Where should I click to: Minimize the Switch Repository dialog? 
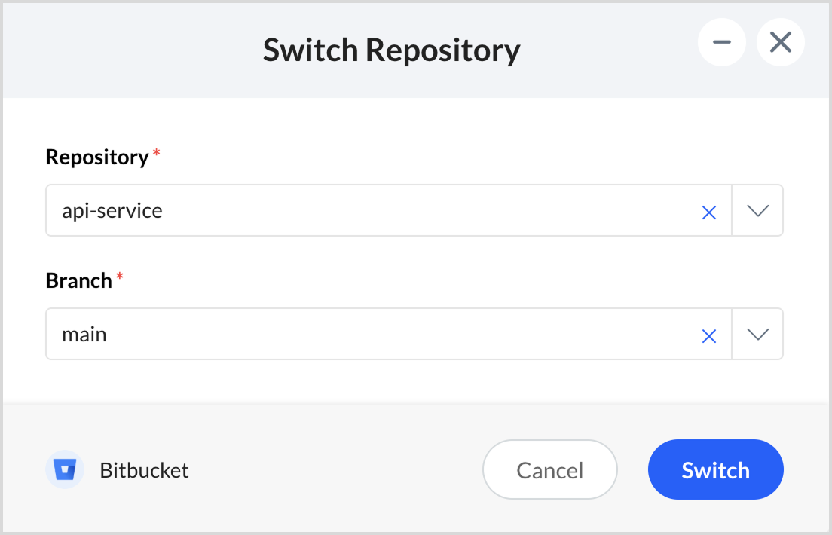[722, 43]
